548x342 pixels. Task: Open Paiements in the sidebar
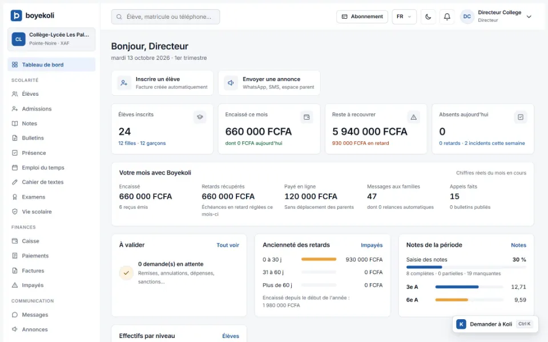(x=51, y=256)
